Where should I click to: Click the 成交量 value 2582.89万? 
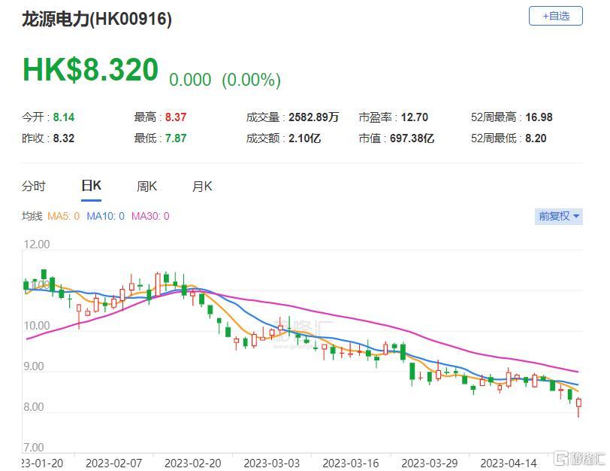313,117
